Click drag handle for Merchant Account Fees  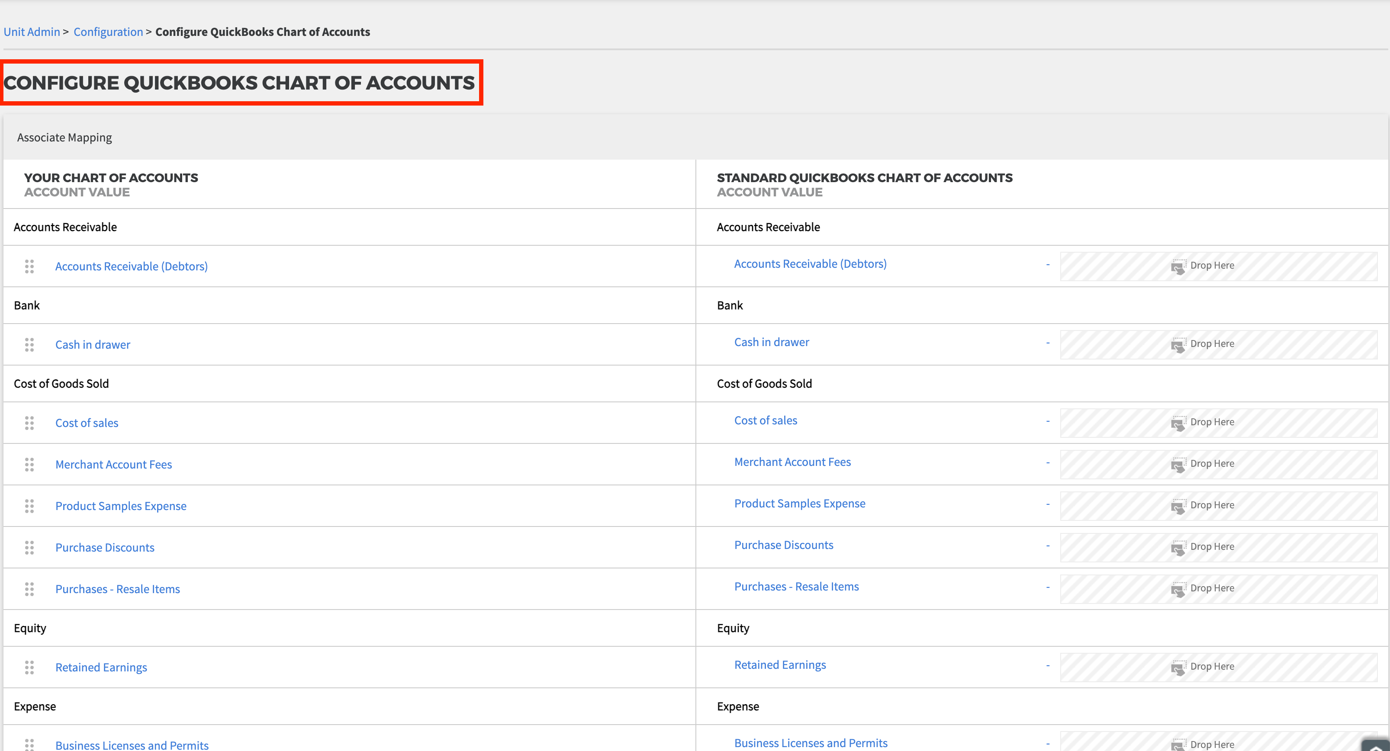coord(29,465)
